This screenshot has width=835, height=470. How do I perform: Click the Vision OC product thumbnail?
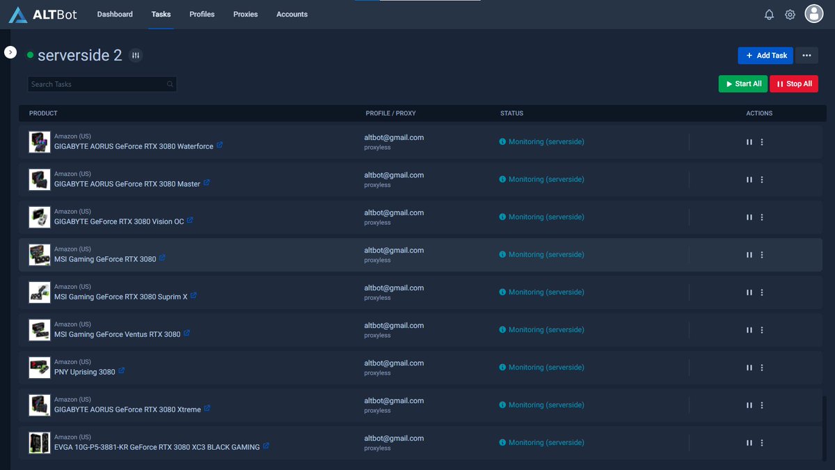[40, 217]
